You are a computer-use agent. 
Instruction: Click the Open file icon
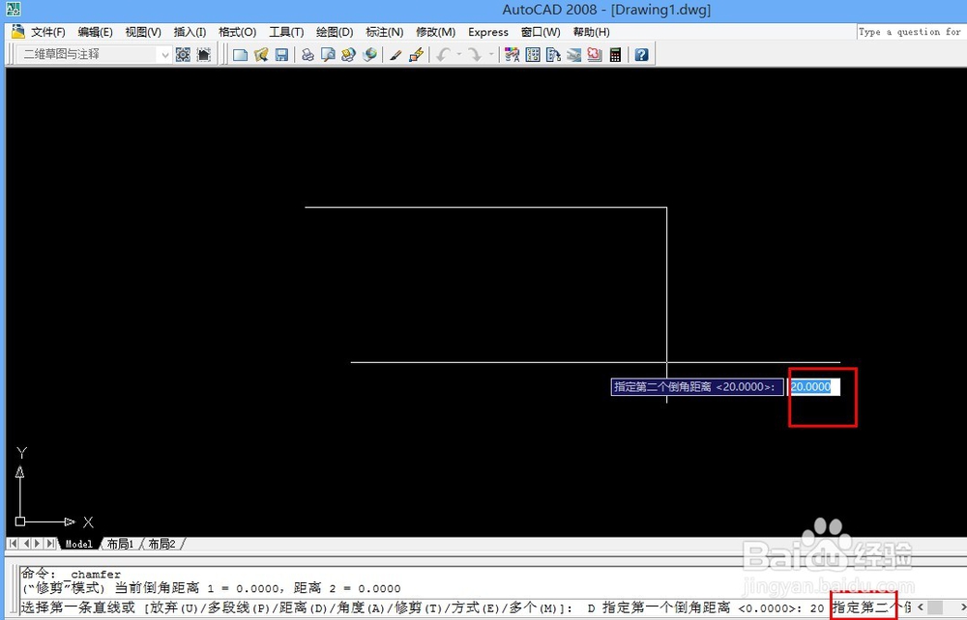[x=261, y=55]
